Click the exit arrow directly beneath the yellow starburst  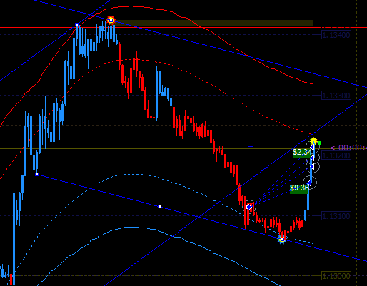coord(312,148)
